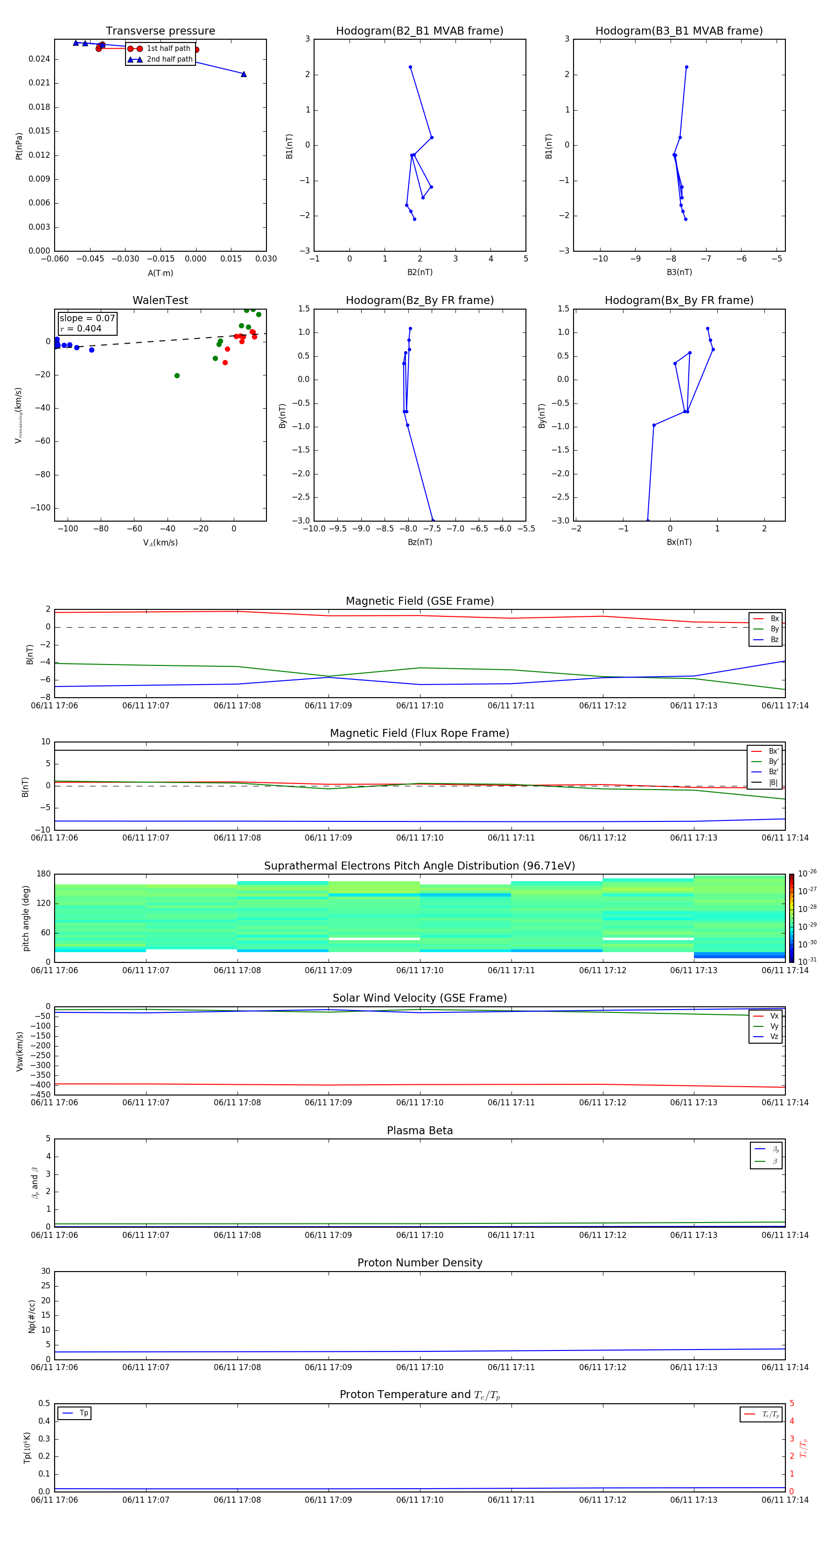Select the "Bz(nT)" hodogram x-axis label
The image size is (840, 1541).
tap(420, 542)
